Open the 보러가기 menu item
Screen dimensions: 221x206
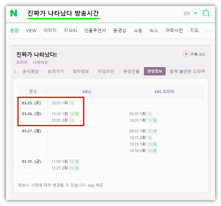56,71
